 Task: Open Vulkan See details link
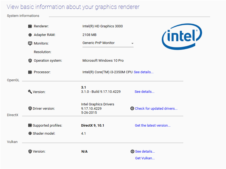[145, 152]
